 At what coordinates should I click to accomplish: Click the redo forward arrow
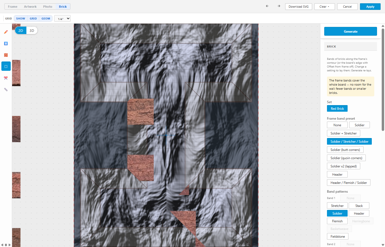coord(279,6)
